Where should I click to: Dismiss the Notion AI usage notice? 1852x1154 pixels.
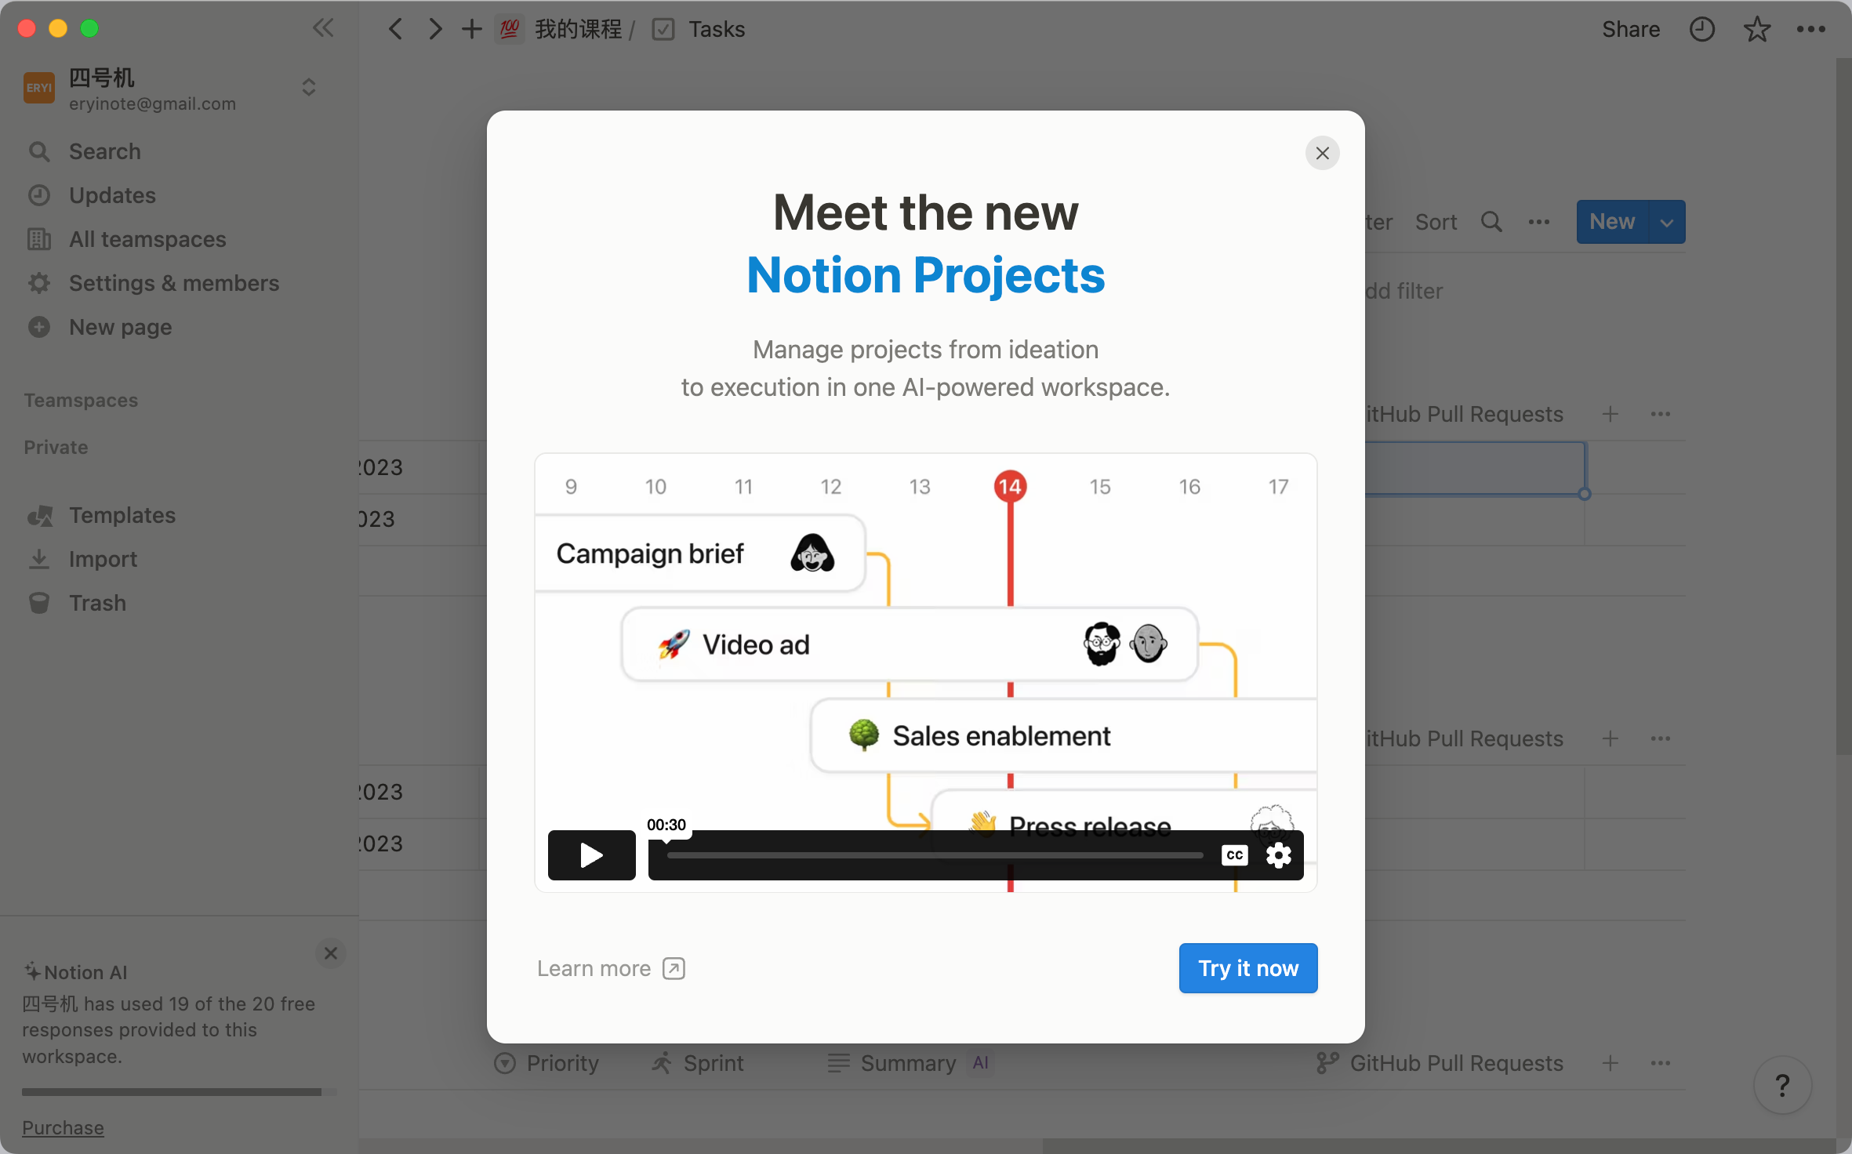[331, 953]
